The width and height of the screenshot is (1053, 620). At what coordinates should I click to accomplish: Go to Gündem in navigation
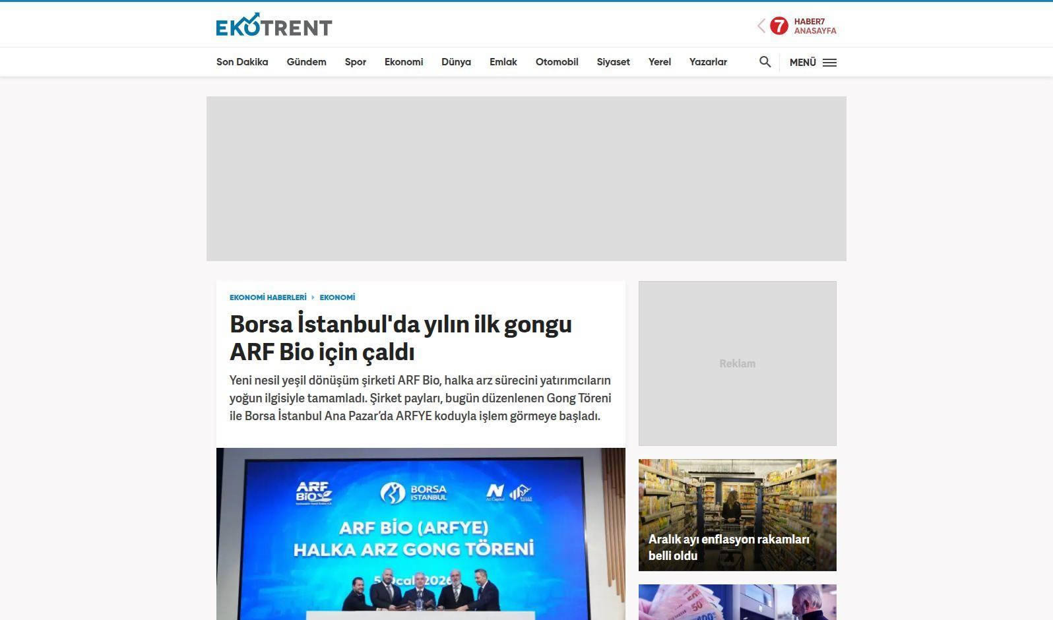[x=306, y=62]
